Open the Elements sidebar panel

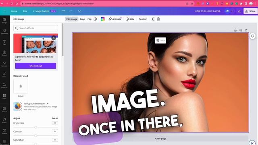coord(4,31)
